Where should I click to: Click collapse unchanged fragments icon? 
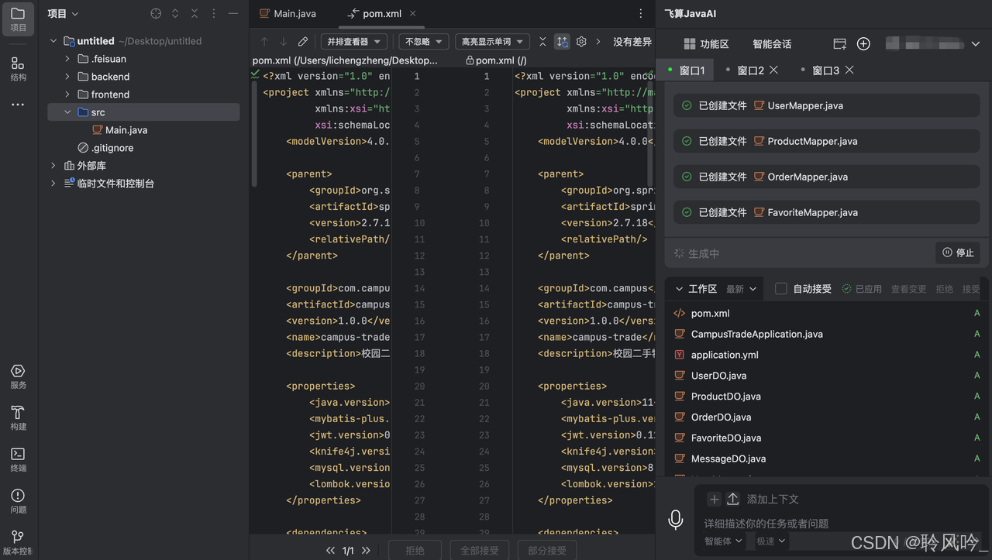542,42
